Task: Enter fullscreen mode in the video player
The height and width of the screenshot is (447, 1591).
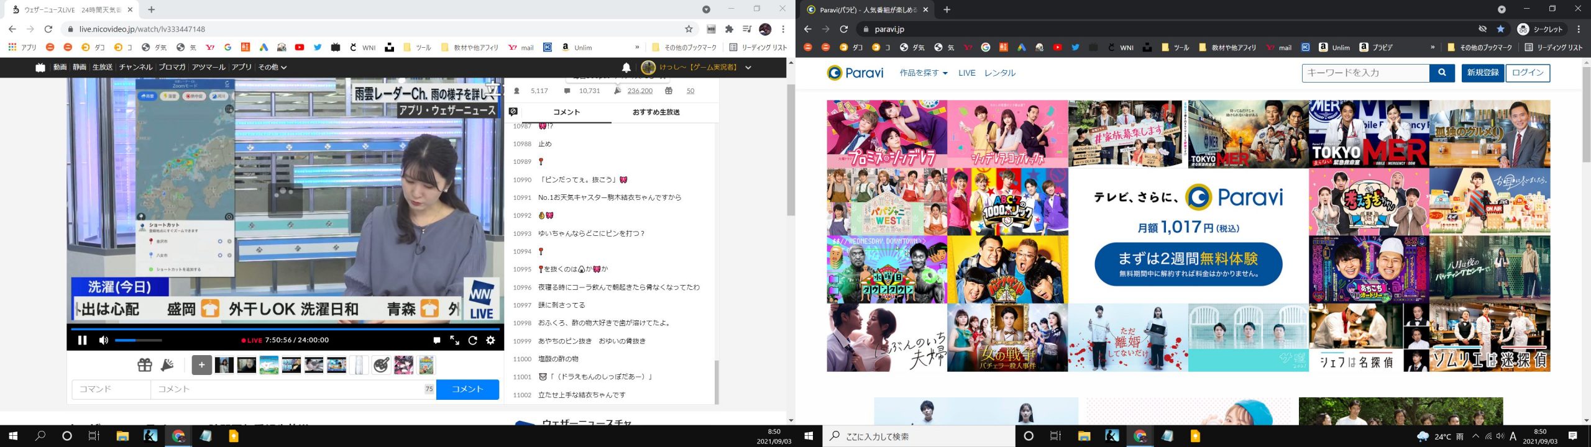Action: [455, 340]
